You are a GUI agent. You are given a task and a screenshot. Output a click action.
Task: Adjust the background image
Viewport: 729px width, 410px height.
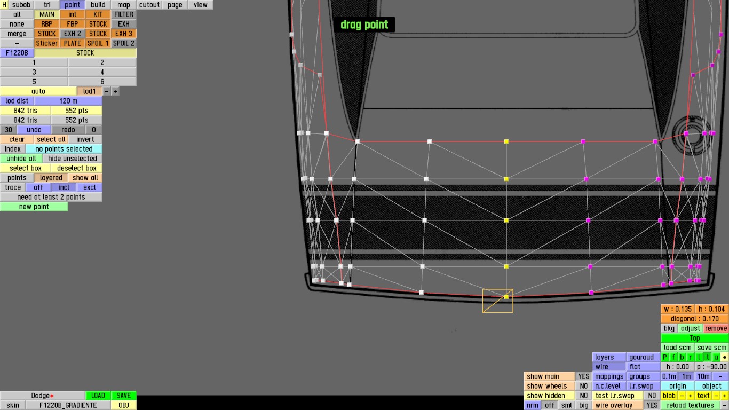tap(691, 328)
